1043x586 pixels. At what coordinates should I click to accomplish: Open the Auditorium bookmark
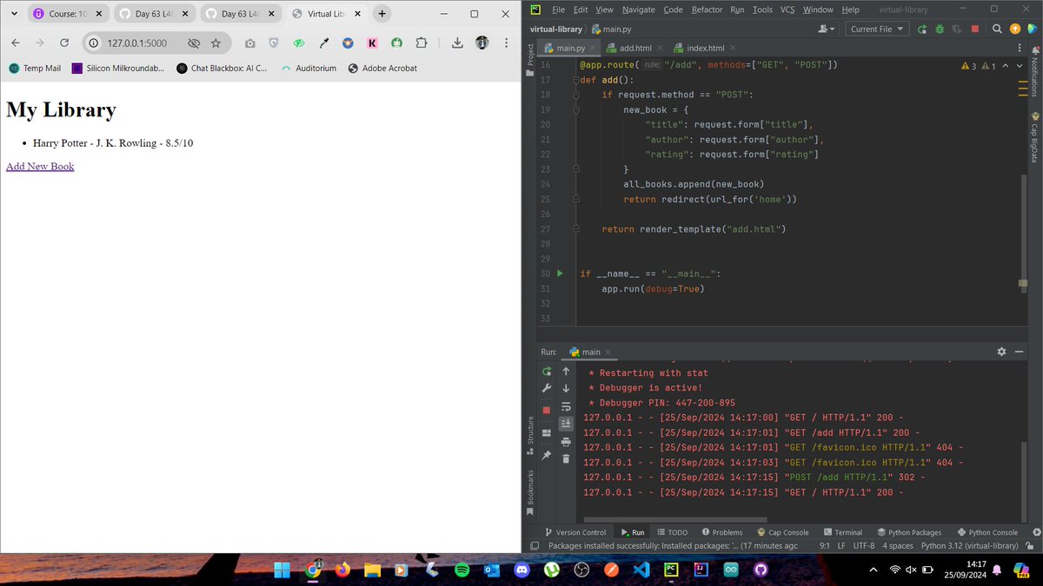[x=309, y=68]
